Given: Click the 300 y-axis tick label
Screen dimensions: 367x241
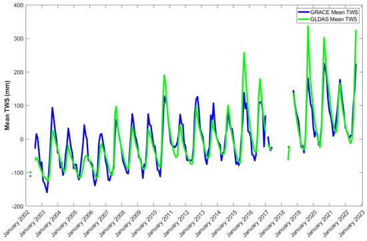Looking at the screenshot, I should pyautogui.click(x=19, y=39).
